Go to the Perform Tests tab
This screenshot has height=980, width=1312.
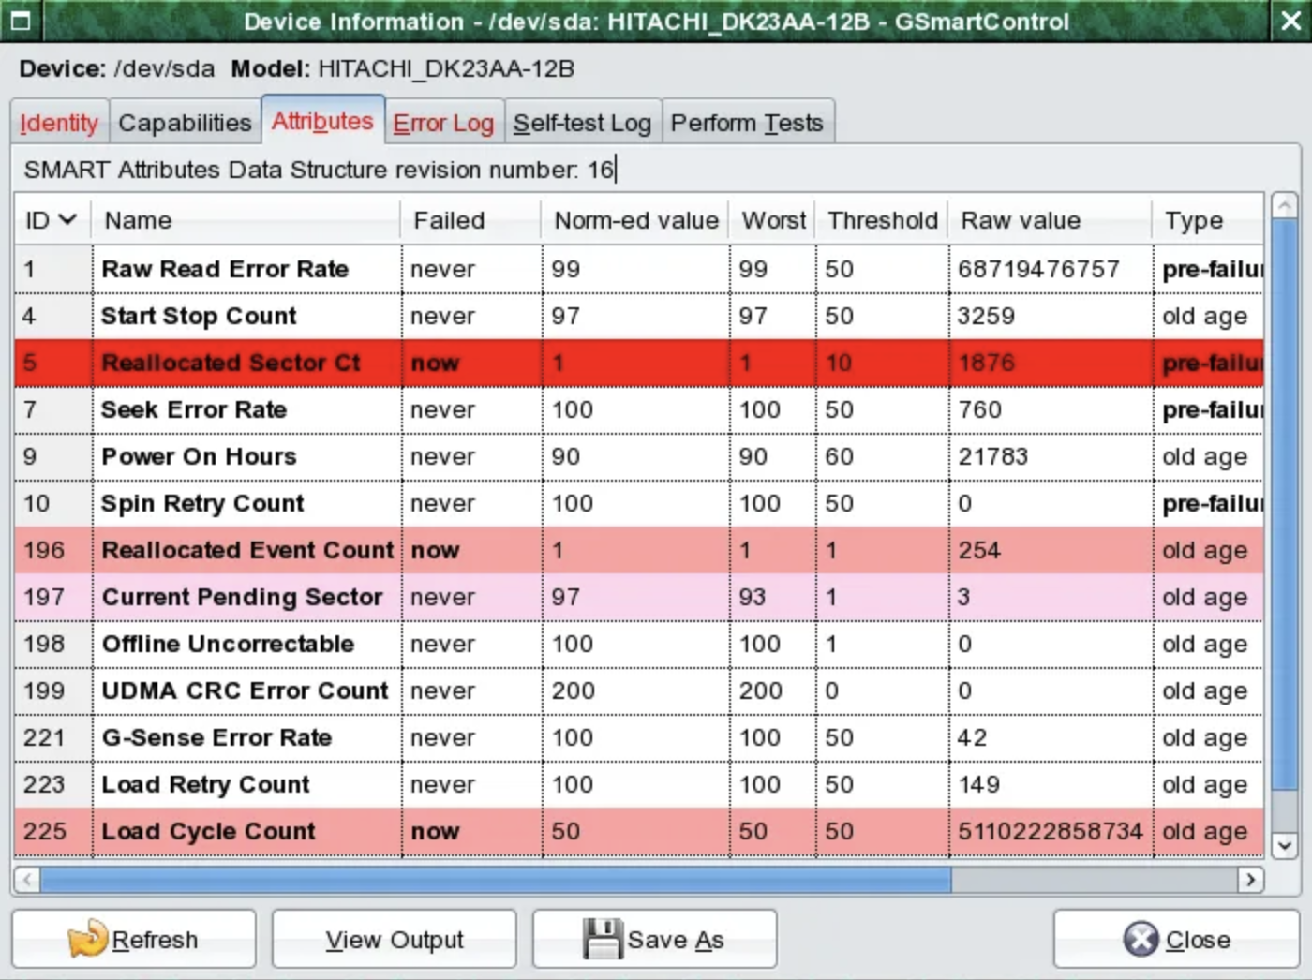point(747,123)
